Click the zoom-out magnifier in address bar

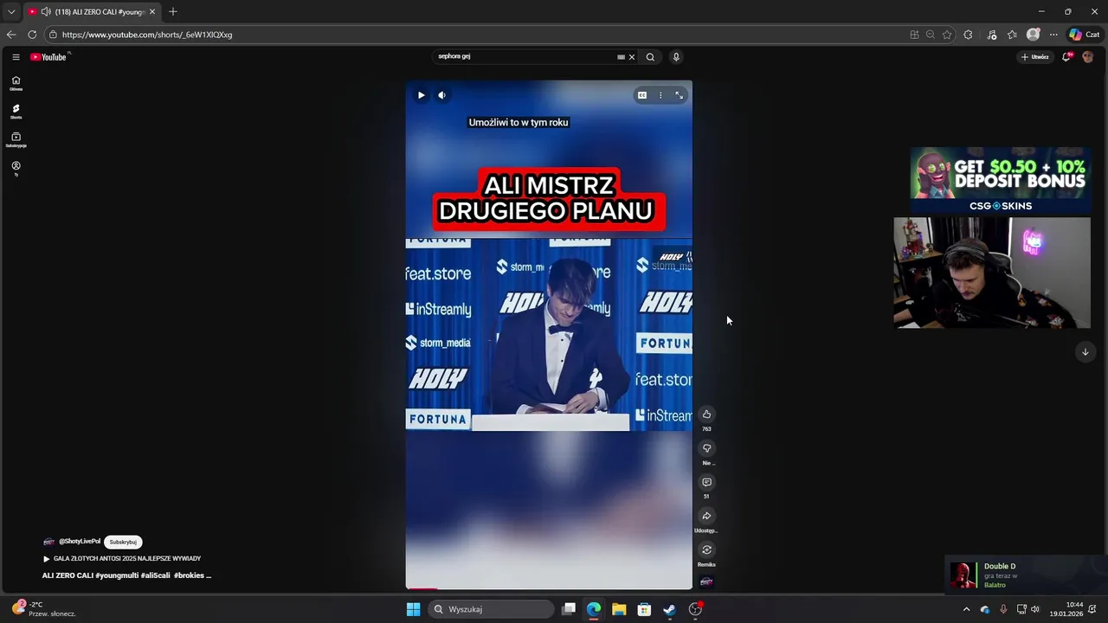point(931,35)
